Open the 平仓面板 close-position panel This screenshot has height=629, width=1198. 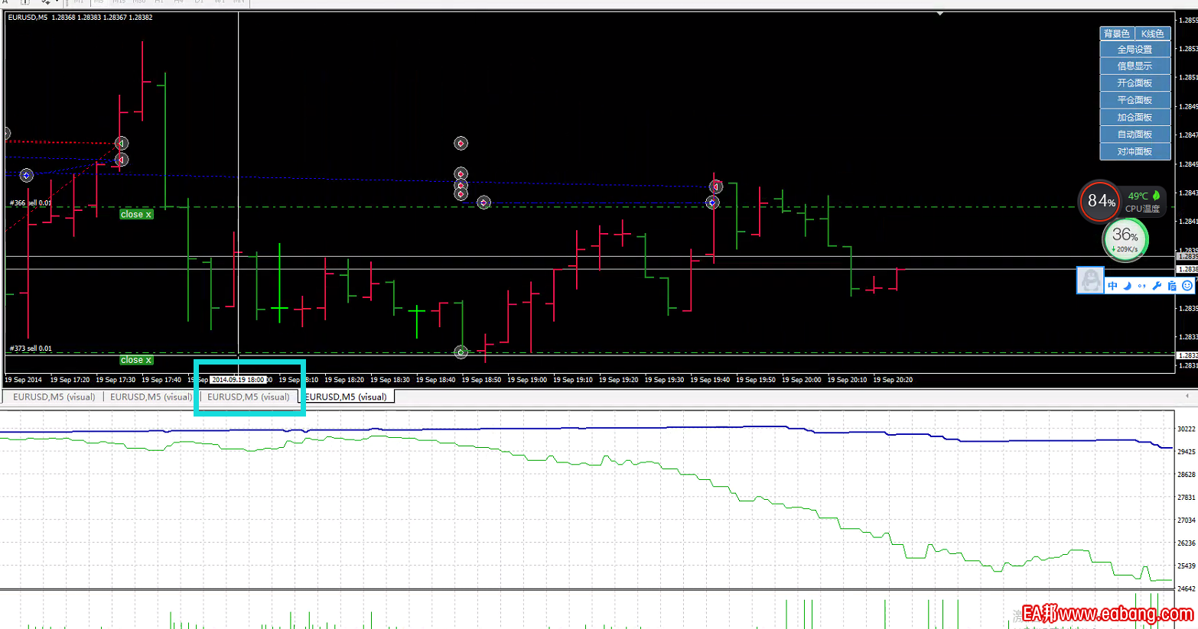point(1135,100)
